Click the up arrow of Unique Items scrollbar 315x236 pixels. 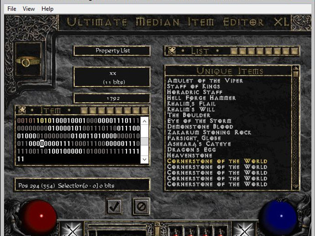(295, 69)
